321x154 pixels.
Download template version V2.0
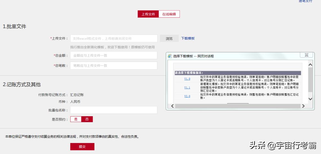click(187, 96)
